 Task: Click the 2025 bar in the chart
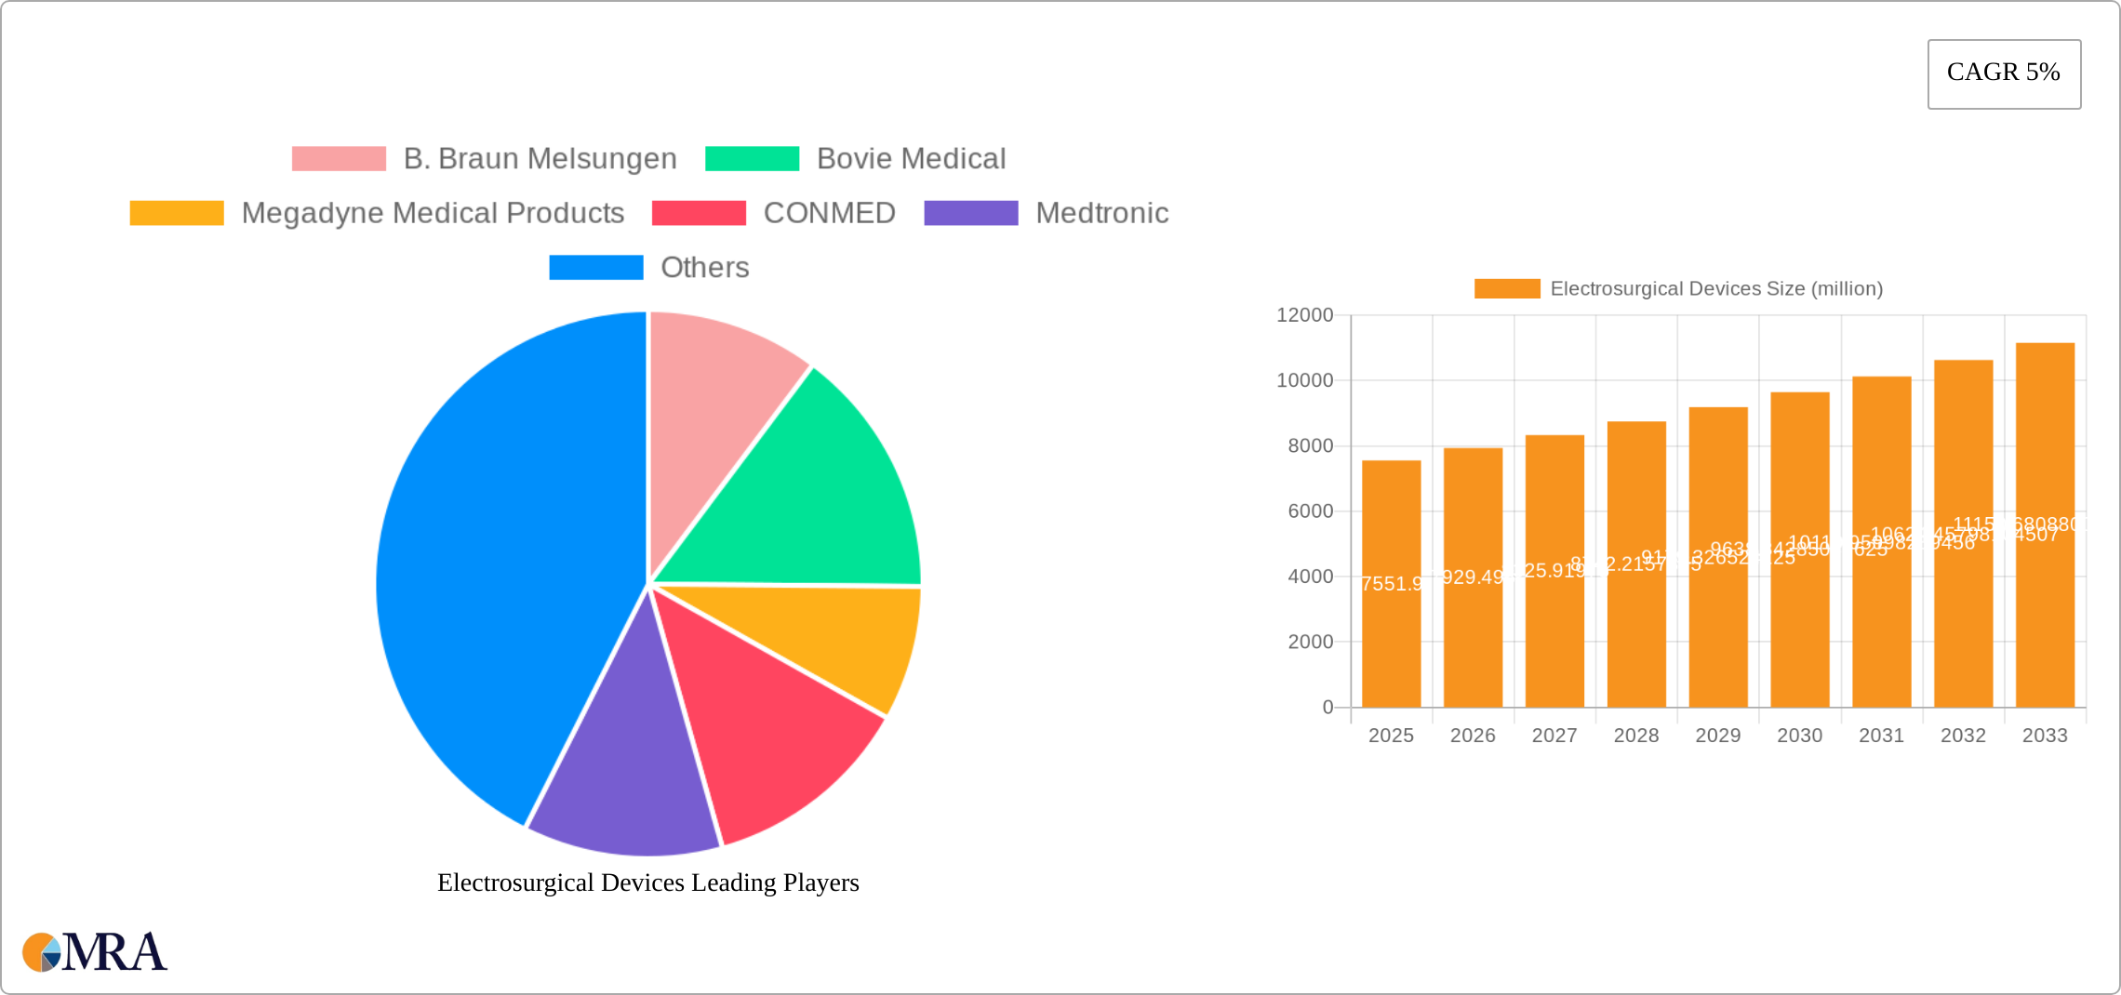[1391, 584]
